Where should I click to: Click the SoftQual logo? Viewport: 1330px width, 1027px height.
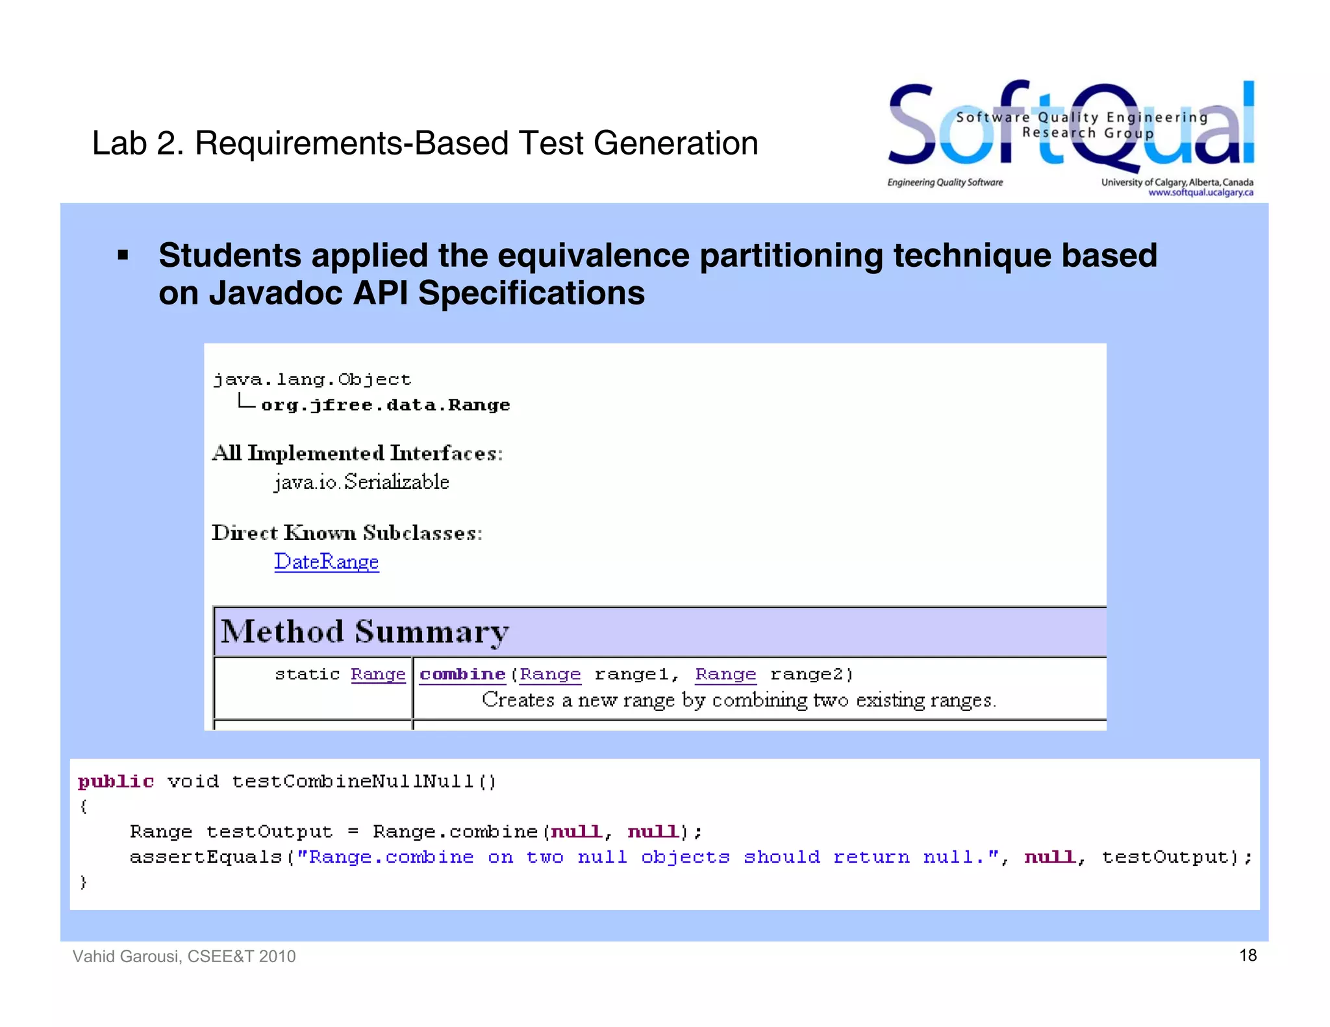pos(1071,138)
